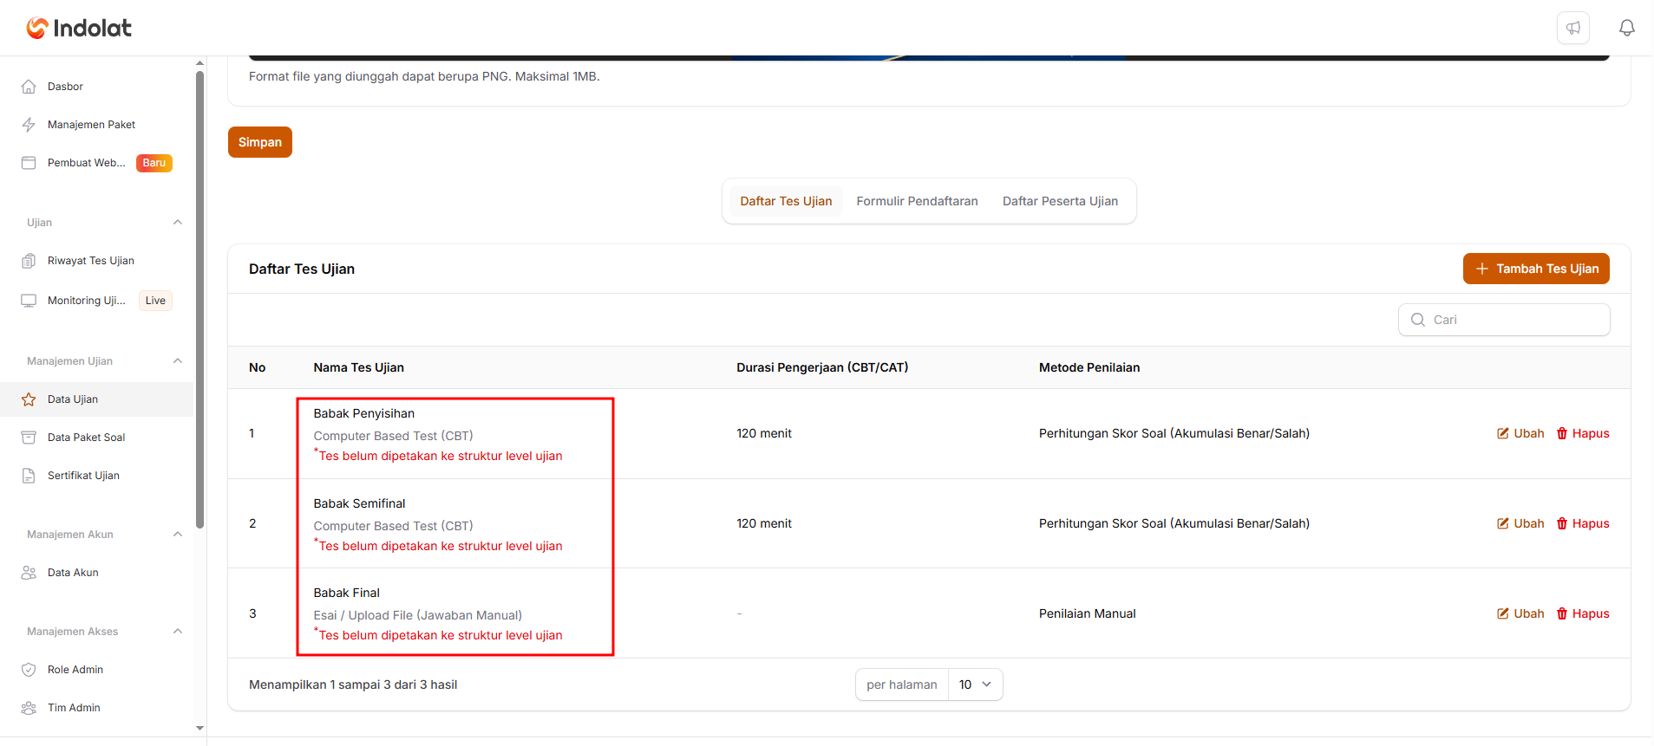Open the per halaman dropdown
The width and height of the screenshot is (1654, 746).
(975, 684)
